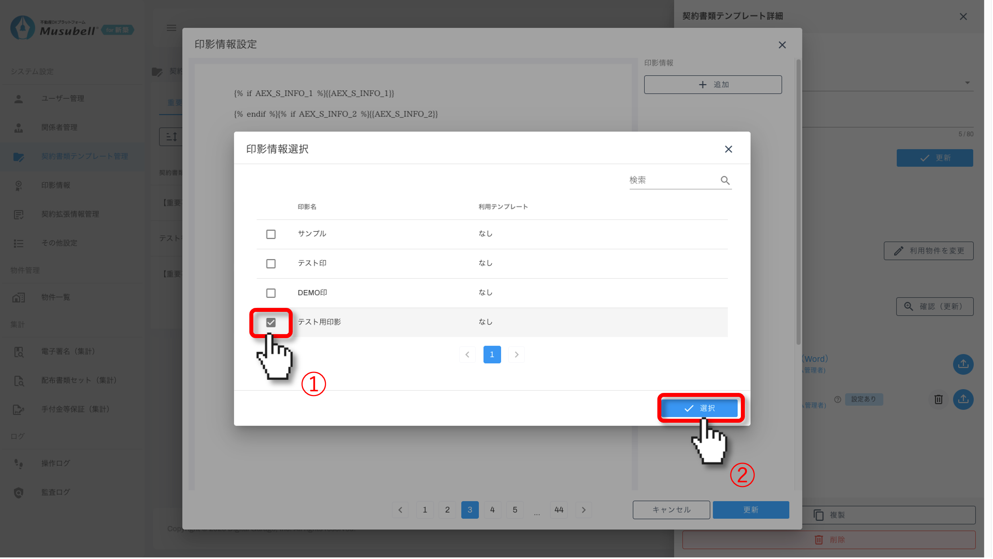Open ユーザー管理 in the sidebar
Screen dimensions: 993x559
(x=62, y=99)
